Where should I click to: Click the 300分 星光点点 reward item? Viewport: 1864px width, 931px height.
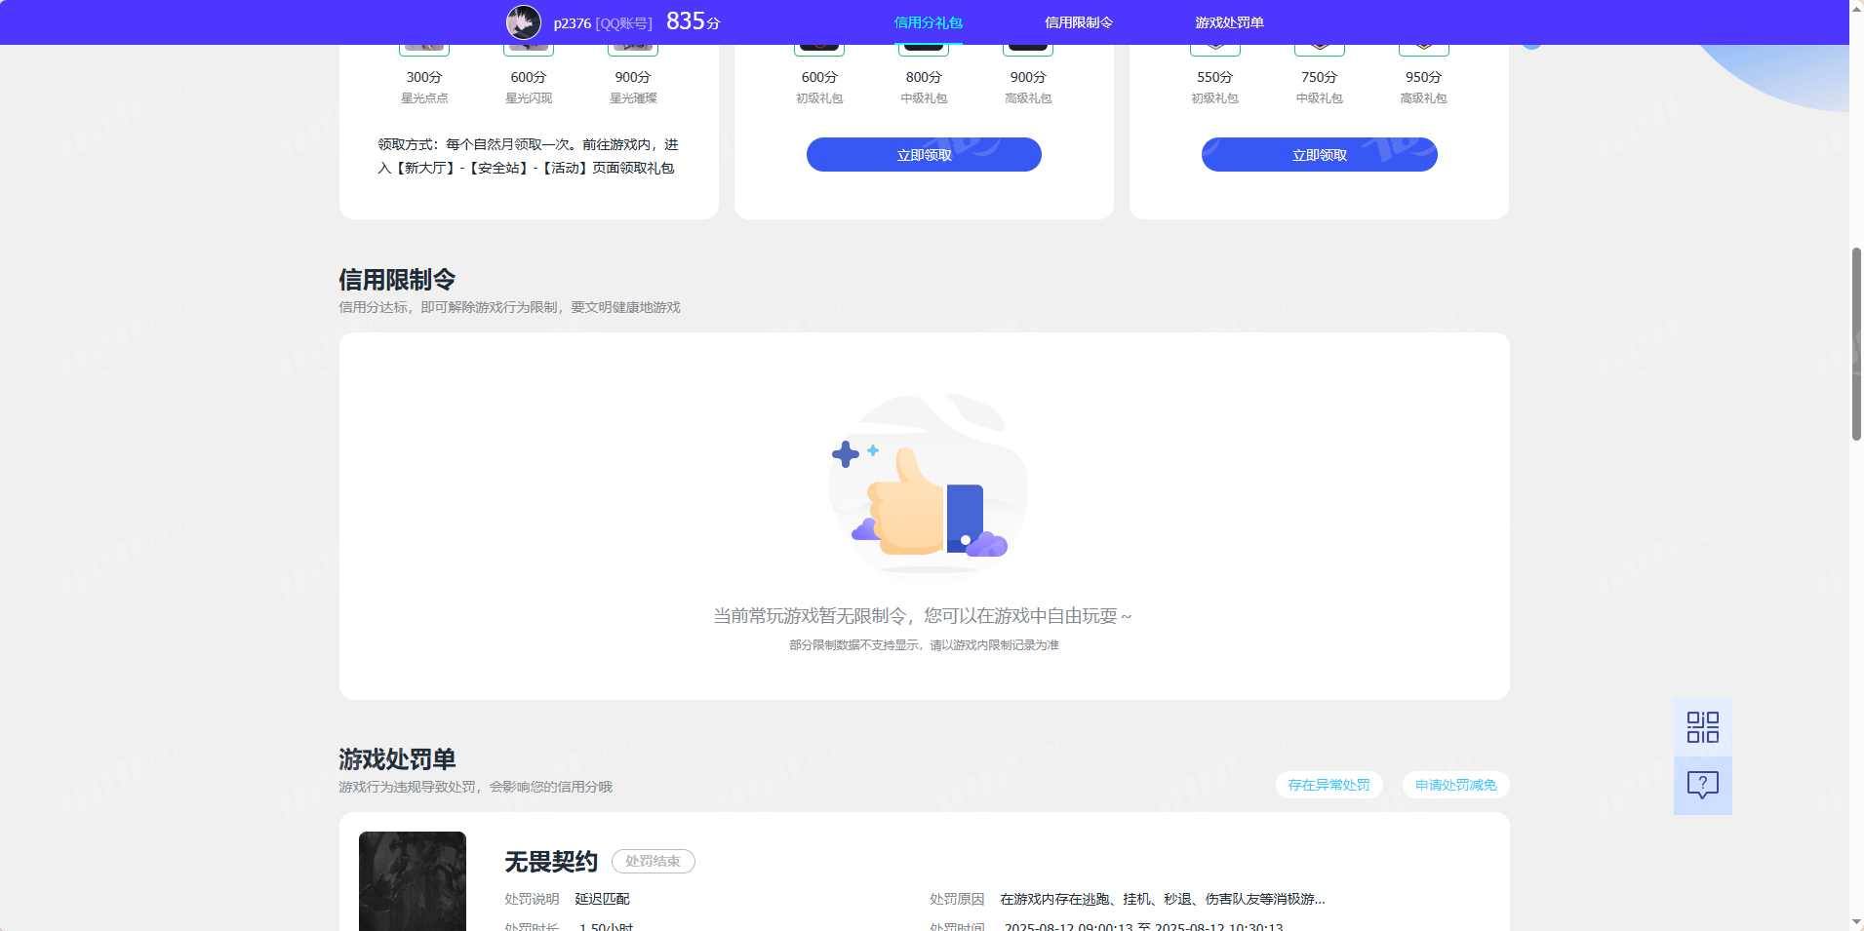pos(424,74)
